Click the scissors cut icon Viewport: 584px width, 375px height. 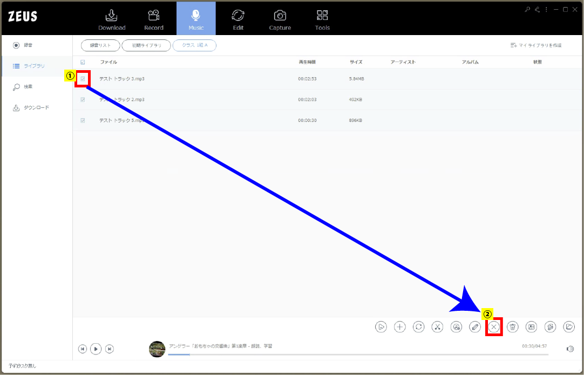(x=438, y=326)
